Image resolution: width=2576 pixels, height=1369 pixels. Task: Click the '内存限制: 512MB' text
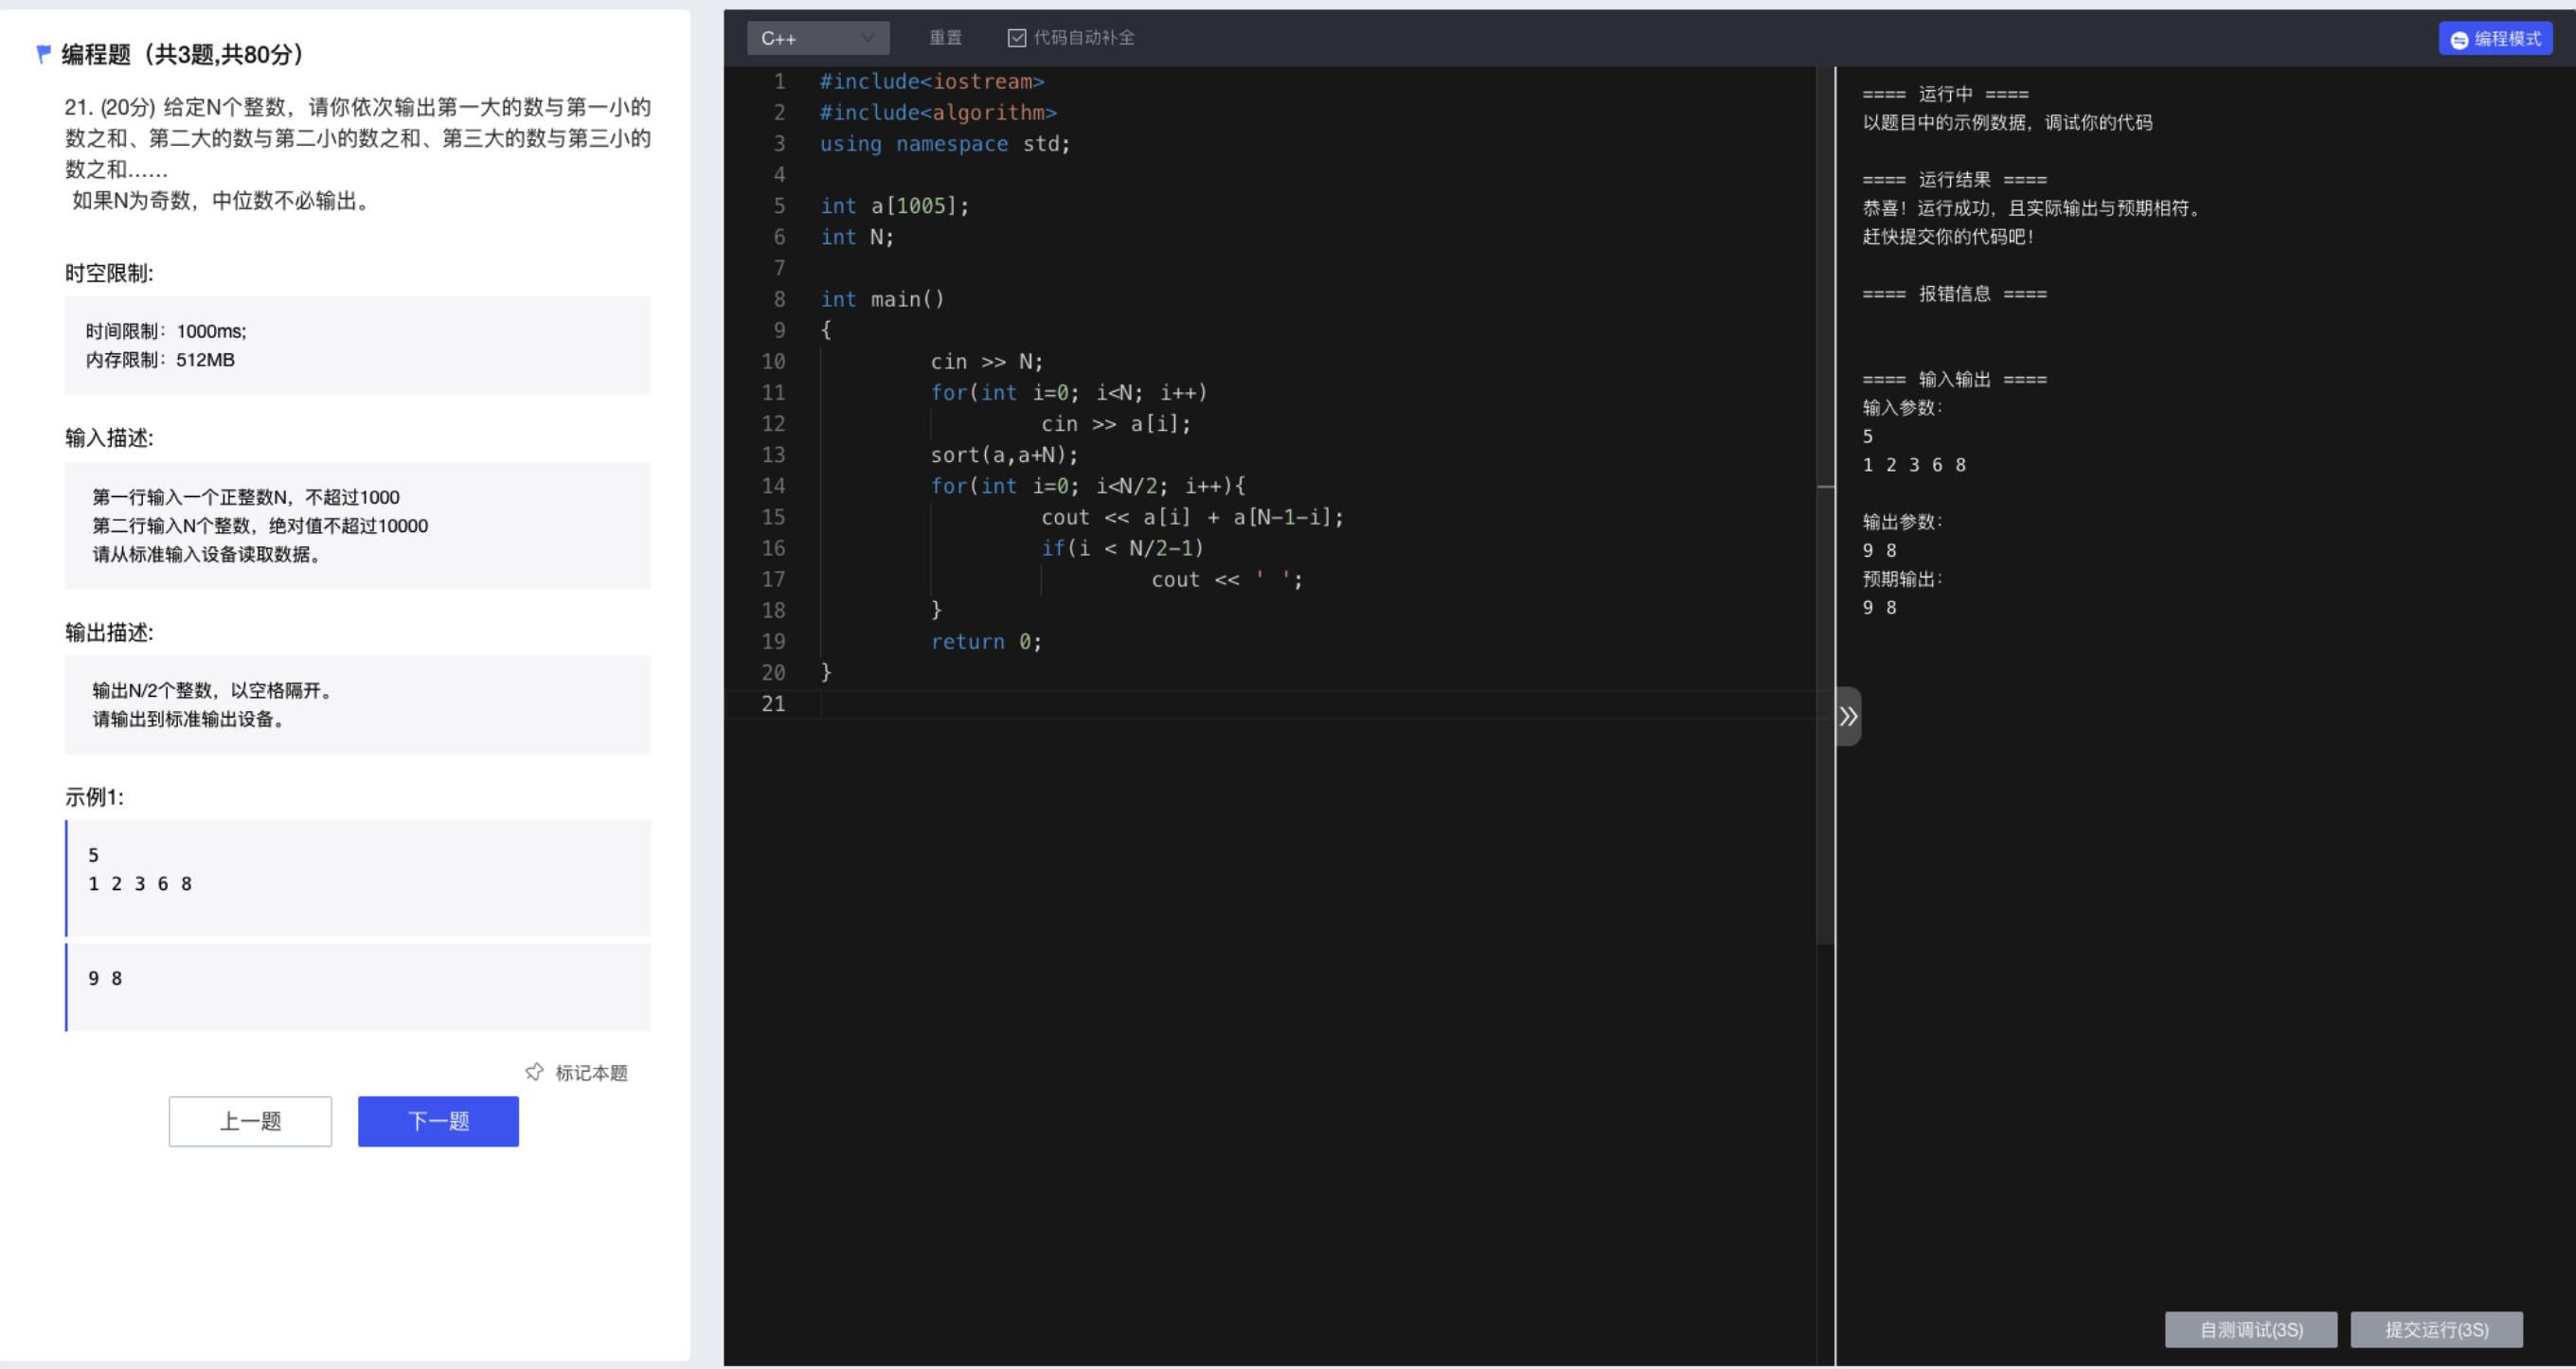click(160, 360)
